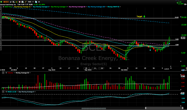Click the icon at top-right corner
The image size is (187, 110).
point(185,4)
